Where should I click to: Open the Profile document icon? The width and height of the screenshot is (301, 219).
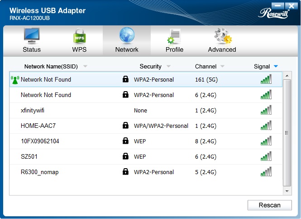174,36
